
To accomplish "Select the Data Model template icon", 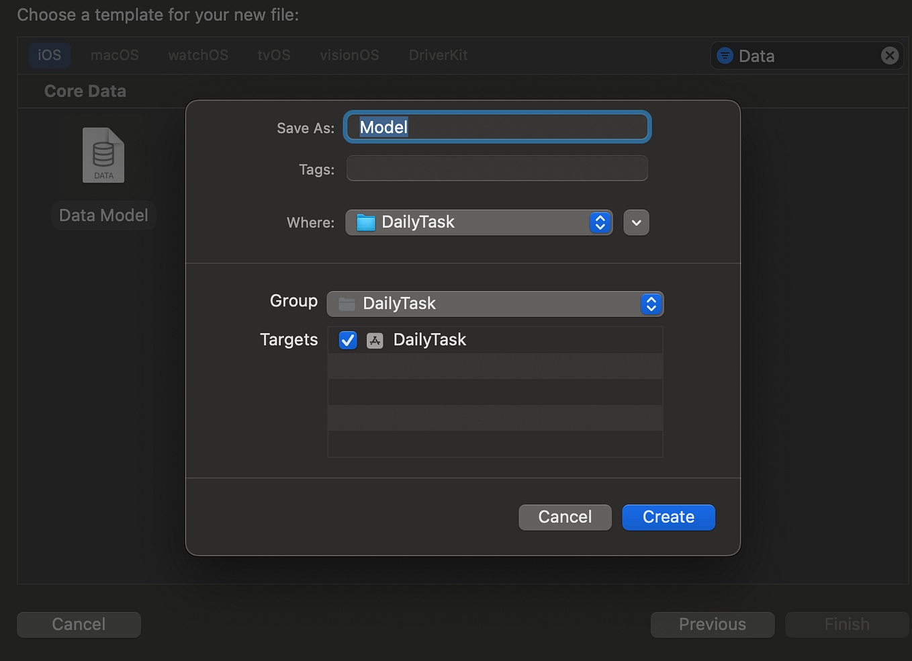I will tap(103, 155).
